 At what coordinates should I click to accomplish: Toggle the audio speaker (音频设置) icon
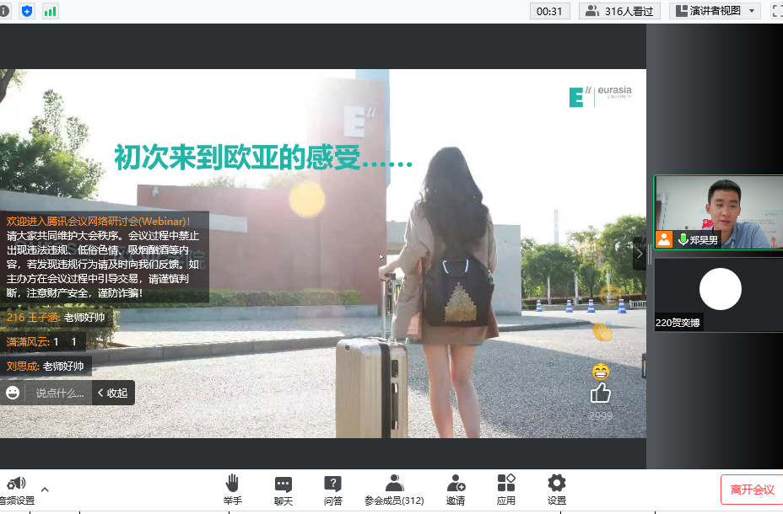[x=16, y=484]
